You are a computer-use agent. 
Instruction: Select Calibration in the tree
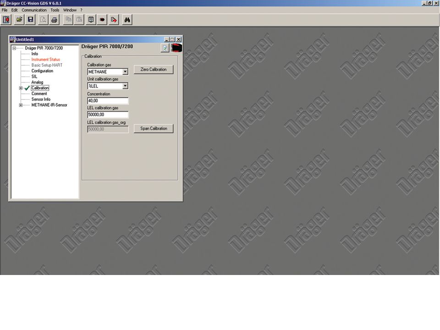40,88
